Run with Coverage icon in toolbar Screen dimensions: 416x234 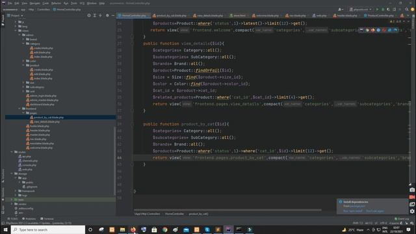(x=389, y=9)
